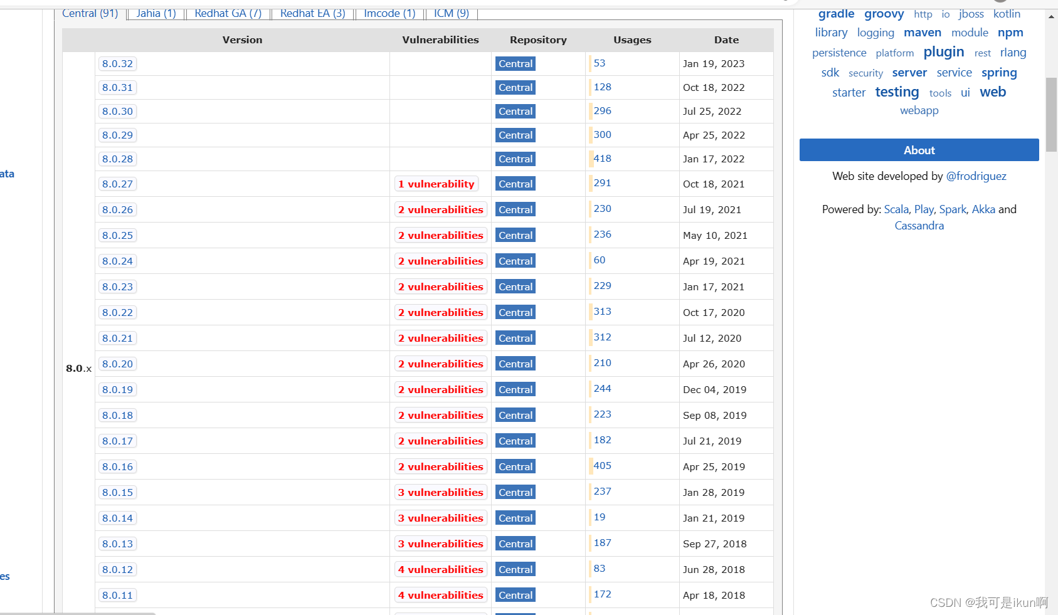View 3 vulnerabilities for version 8.0.13

tap(440, 544)
